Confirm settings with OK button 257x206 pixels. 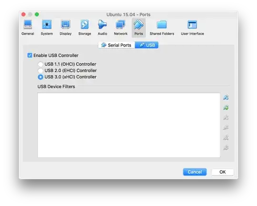pos(222,172)
